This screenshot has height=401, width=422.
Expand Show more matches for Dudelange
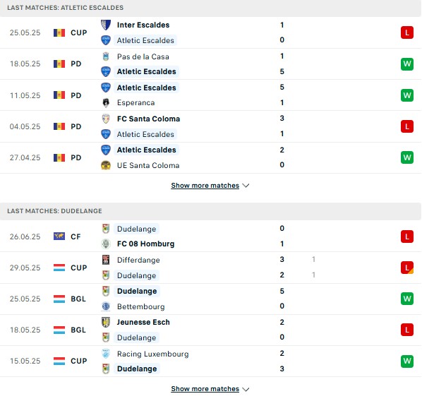pos(210,389)
